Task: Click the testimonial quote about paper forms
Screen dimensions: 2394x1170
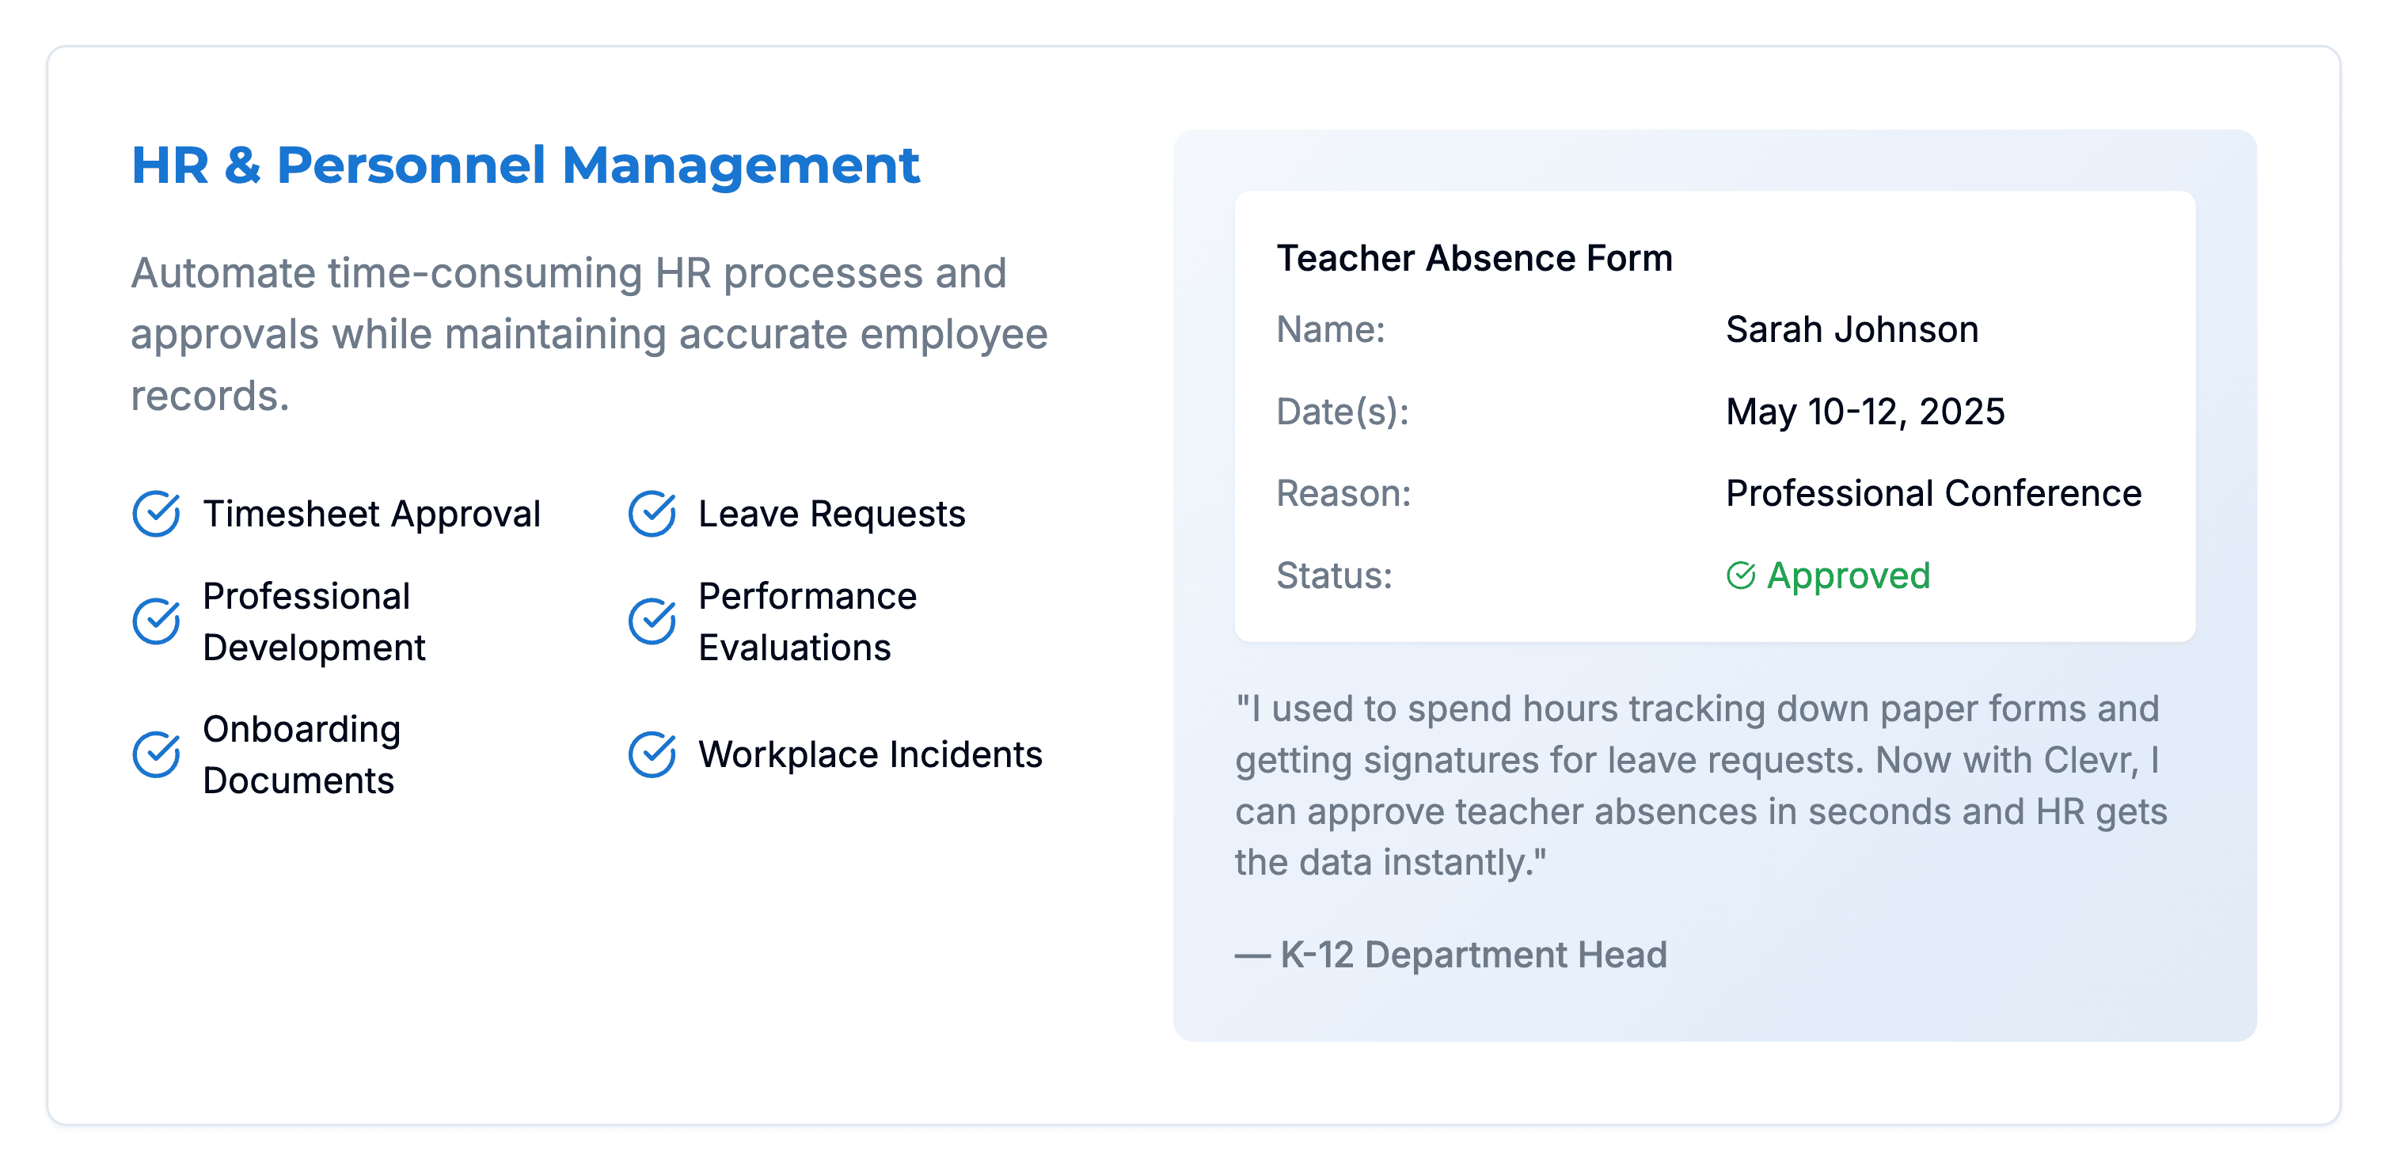Action: pyautogui.click(x=1700, y=785)
